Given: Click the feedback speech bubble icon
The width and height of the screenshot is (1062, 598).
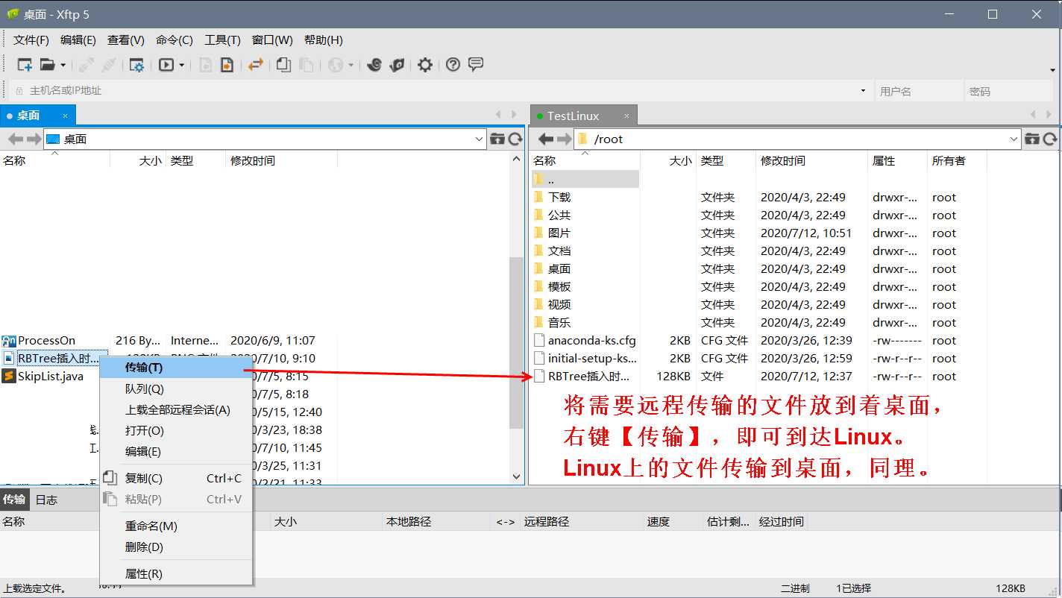Looking at the screenshot, I should click(x=476, y=65).
